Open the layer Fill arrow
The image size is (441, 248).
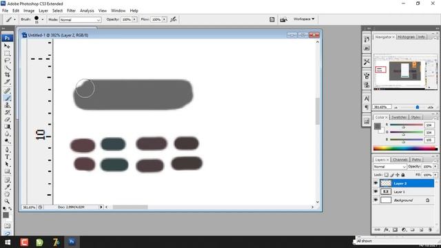pos(435,175)
